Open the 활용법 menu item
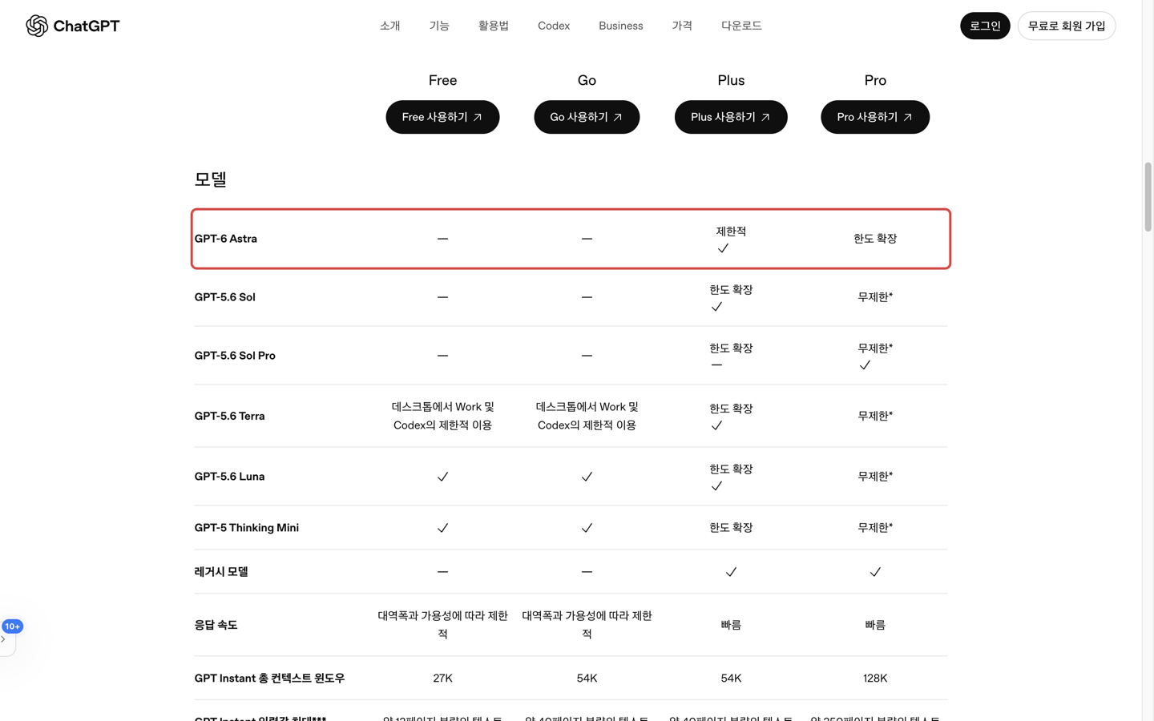Viewport: 1154px width, 721px height. [494, 26]
